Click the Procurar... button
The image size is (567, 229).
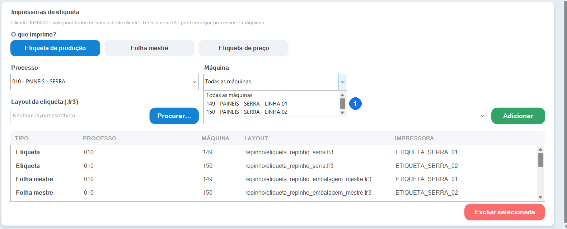coord(174,116)
